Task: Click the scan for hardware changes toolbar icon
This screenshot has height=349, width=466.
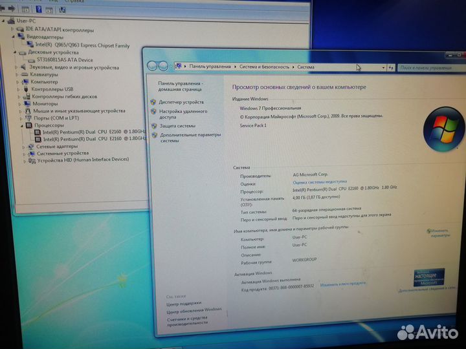Action: coord(62,10)
